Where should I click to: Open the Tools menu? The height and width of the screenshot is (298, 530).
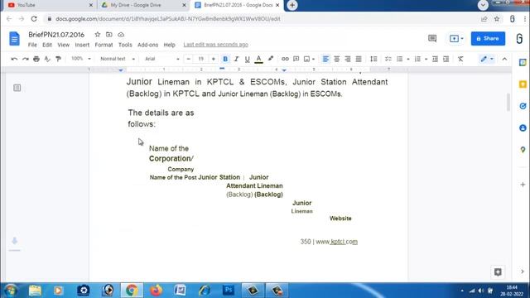point(125,45)
